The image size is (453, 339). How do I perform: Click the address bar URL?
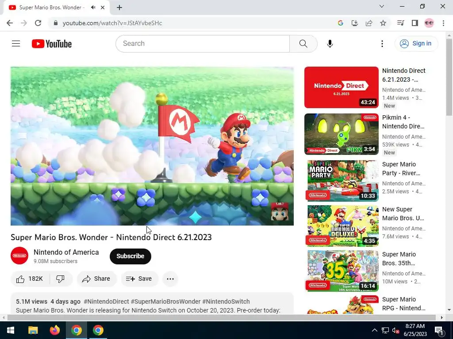[112, 23]
